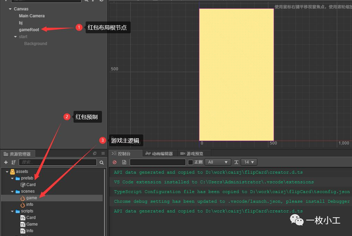Viewport: 352px width, 236px height.
Task: Select the gameRoot node
Action: [x=29, y=29]
